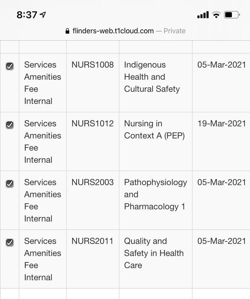Select the NURS1008 topic code cell
This screenshot has width=250, height=299.
coord(93,83)
